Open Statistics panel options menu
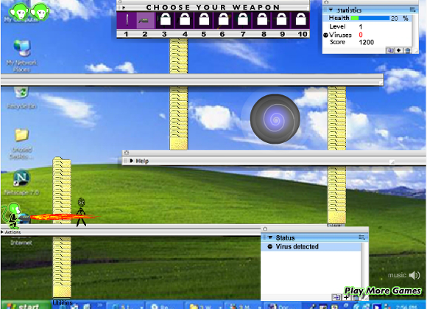Viewport: 427px width, 309px height. (412, 10)
